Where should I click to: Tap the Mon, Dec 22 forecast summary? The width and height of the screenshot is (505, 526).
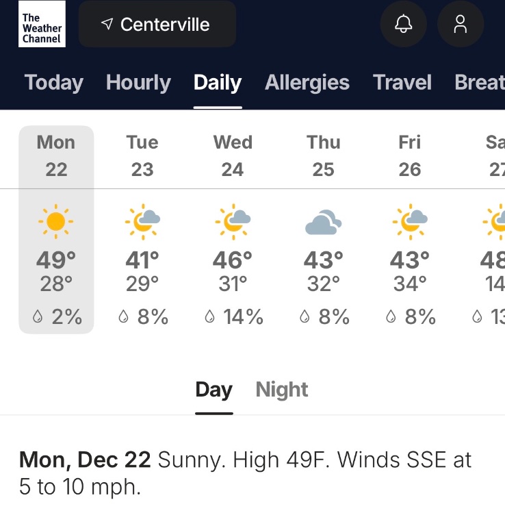point(245,473)
